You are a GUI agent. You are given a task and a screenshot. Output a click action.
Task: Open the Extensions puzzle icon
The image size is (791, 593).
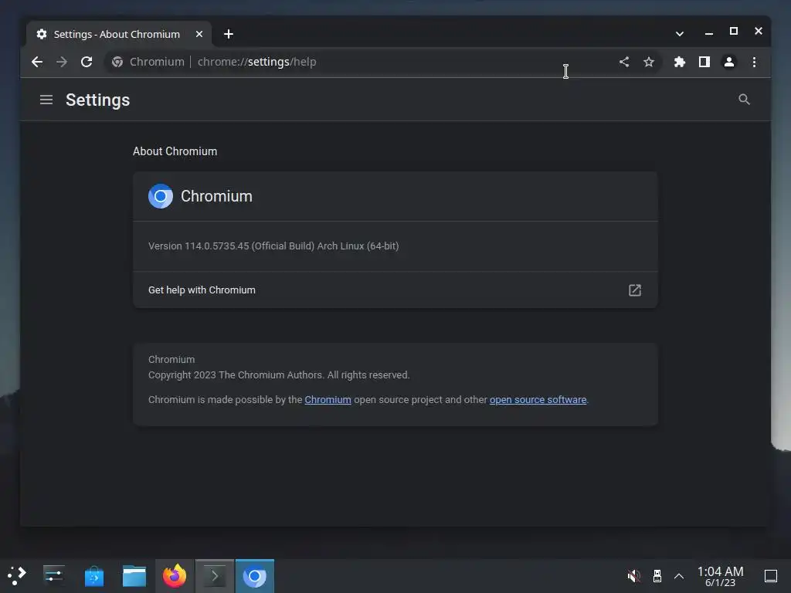[680, 62]
